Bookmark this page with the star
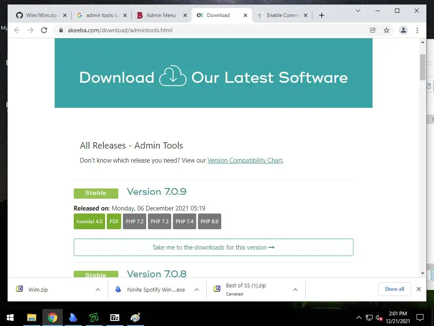 point(387,30)
